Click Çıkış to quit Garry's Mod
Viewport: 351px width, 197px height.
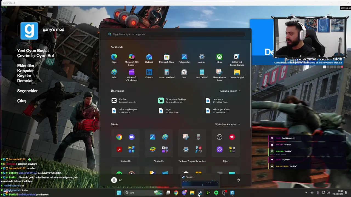coord(22,101)
